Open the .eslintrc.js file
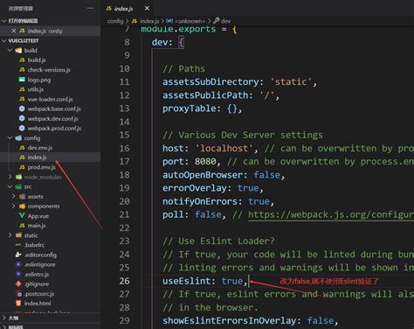The width and height of the screenshot is (414, 329). point(36,274)
